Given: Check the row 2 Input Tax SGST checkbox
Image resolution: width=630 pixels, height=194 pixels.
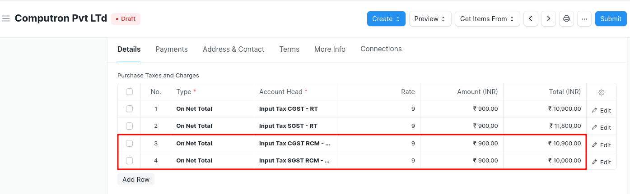Looking at the screenshot, I should (x=130, y=126).
